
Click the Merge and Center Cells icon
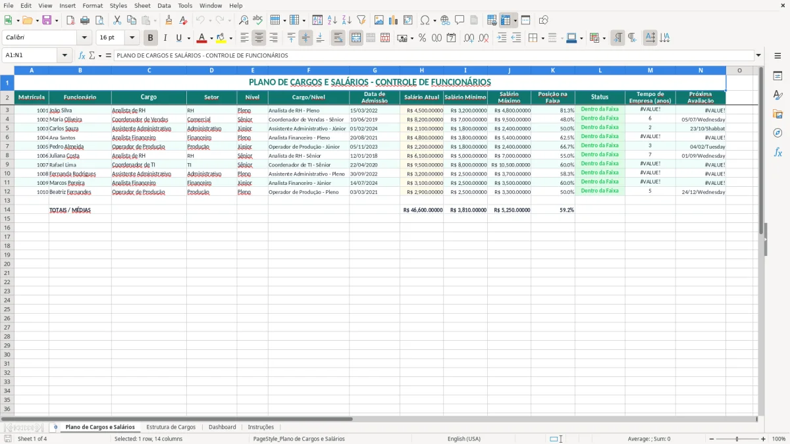click(x=356, y=38)
